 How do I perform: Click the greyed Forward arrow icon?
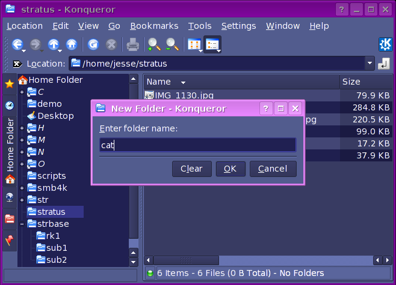[x=35, y=44]
